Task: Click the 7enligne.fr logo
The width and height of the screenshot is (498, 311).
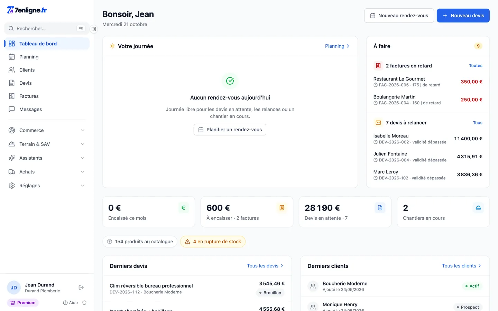Action: point(27,10)
